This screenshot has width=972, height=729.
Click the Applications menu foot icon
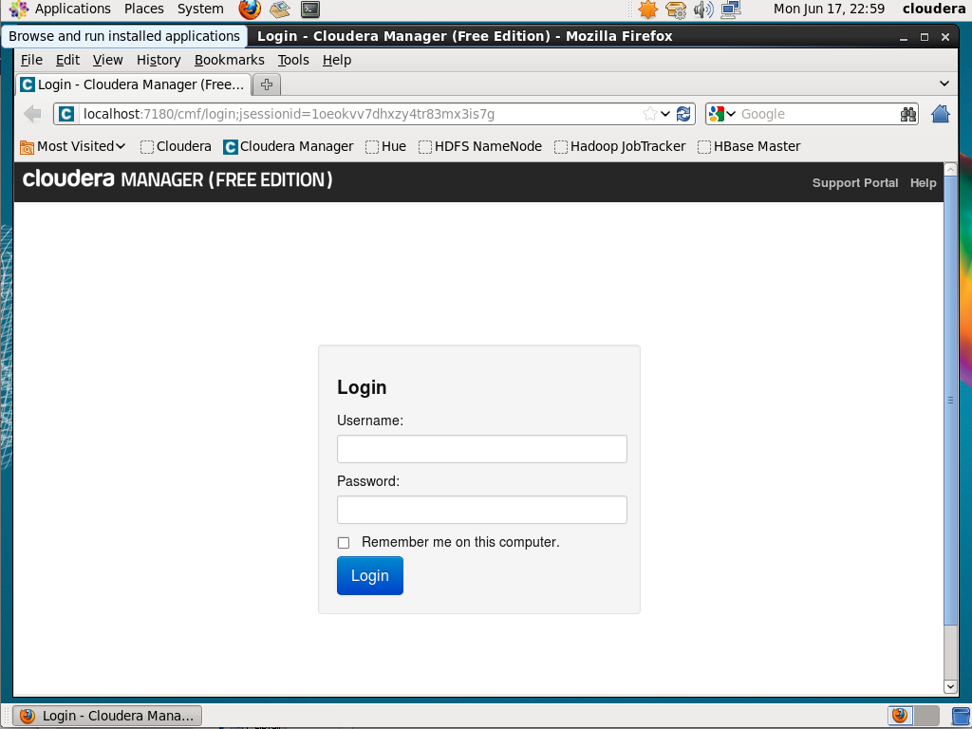point(19,9)
